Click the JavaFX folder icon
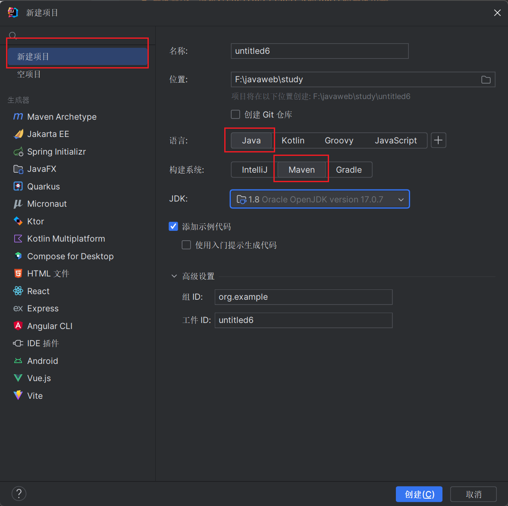508x506 pixels. [18, 169]
